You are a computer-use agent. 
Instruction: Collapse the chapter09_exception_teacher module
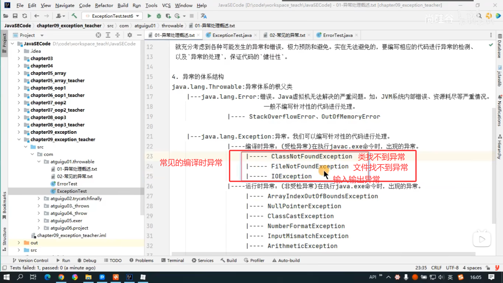[19, 139]
